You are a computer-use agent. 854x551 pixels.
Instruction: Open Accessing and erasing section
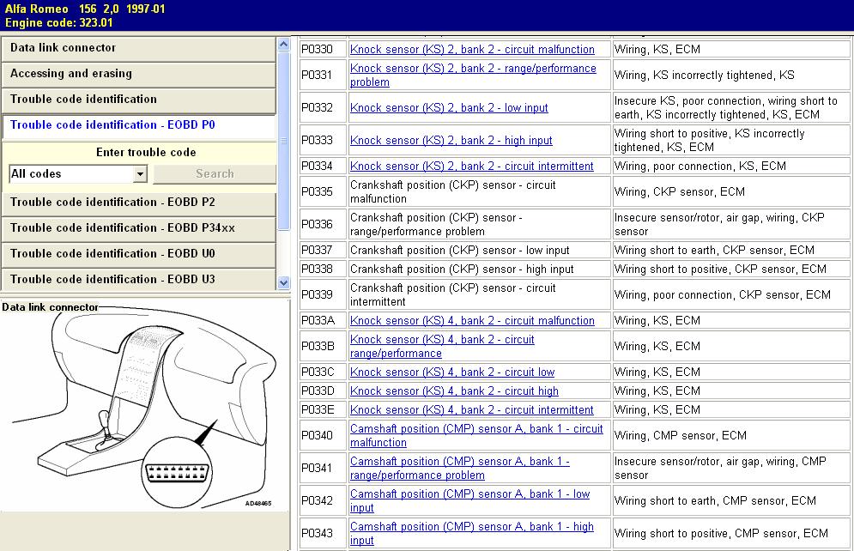(x=138, y=74)
